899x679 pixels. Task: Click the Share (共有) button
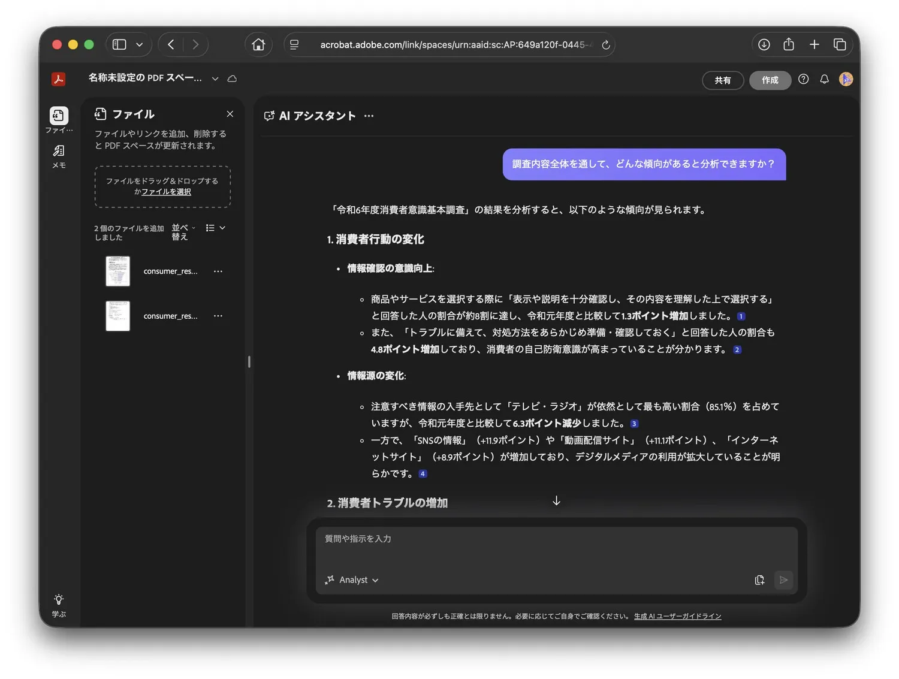[722, 80]
